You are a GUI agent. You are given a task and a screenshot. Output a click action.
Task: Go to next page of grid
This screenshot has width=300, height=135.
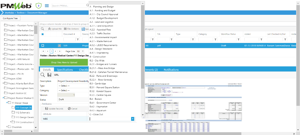point(55,51)
